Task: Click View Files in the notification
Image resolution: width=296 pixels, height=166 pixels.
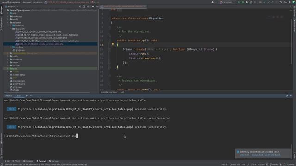Action: pos(245,155)
